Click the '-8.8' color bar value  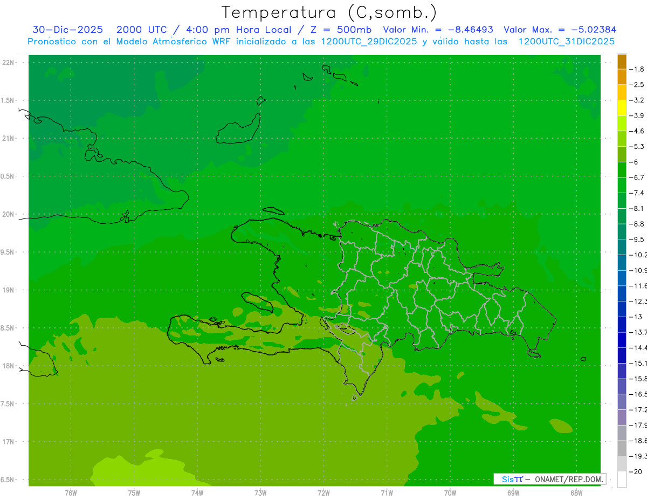coord(637,224)
